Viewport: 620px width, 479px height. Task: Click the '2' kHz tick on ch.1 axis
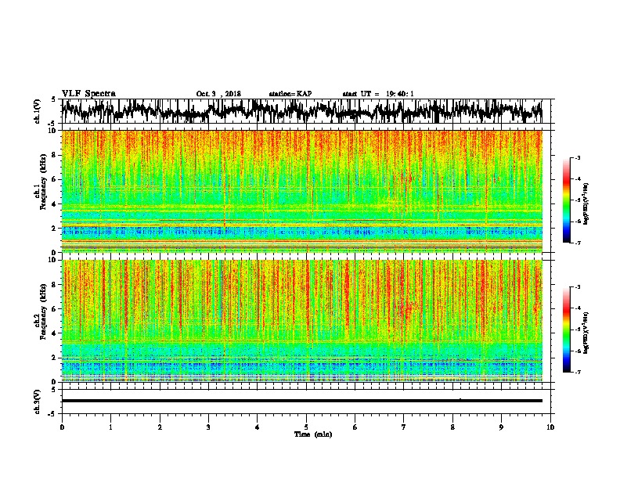pyautogui.click(x=54, y=229)
